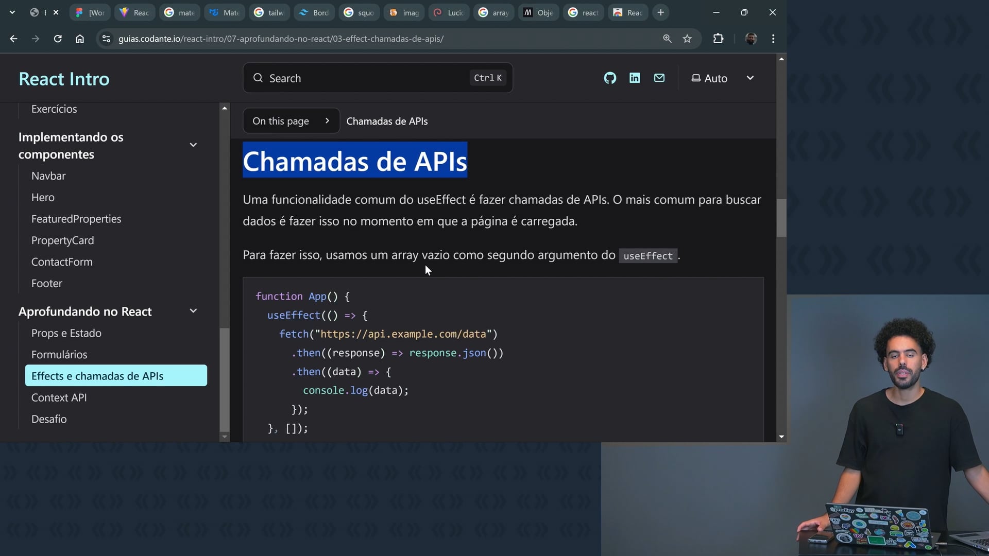Viewport: 989px width, 556px height.
Task: Switch to the Lucic browser tab
Action: (449, 12)
